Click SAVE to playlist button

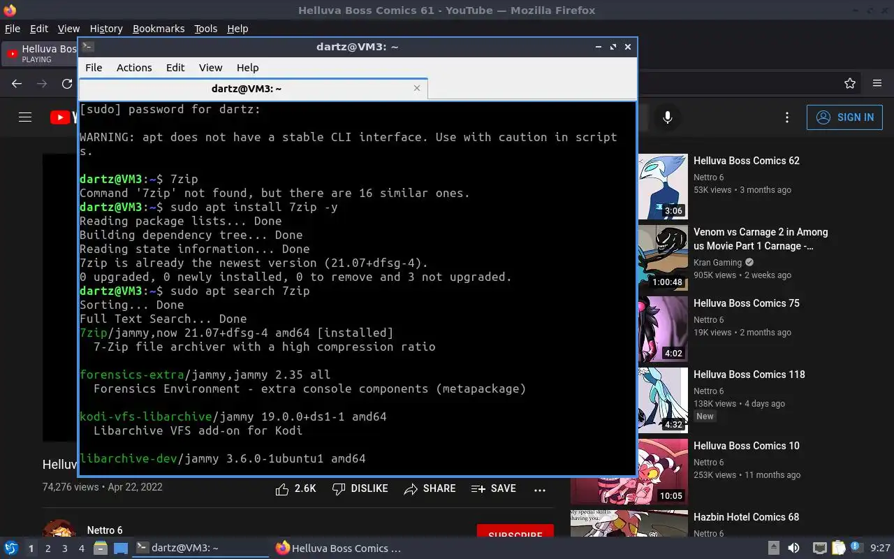click(494, 489)
